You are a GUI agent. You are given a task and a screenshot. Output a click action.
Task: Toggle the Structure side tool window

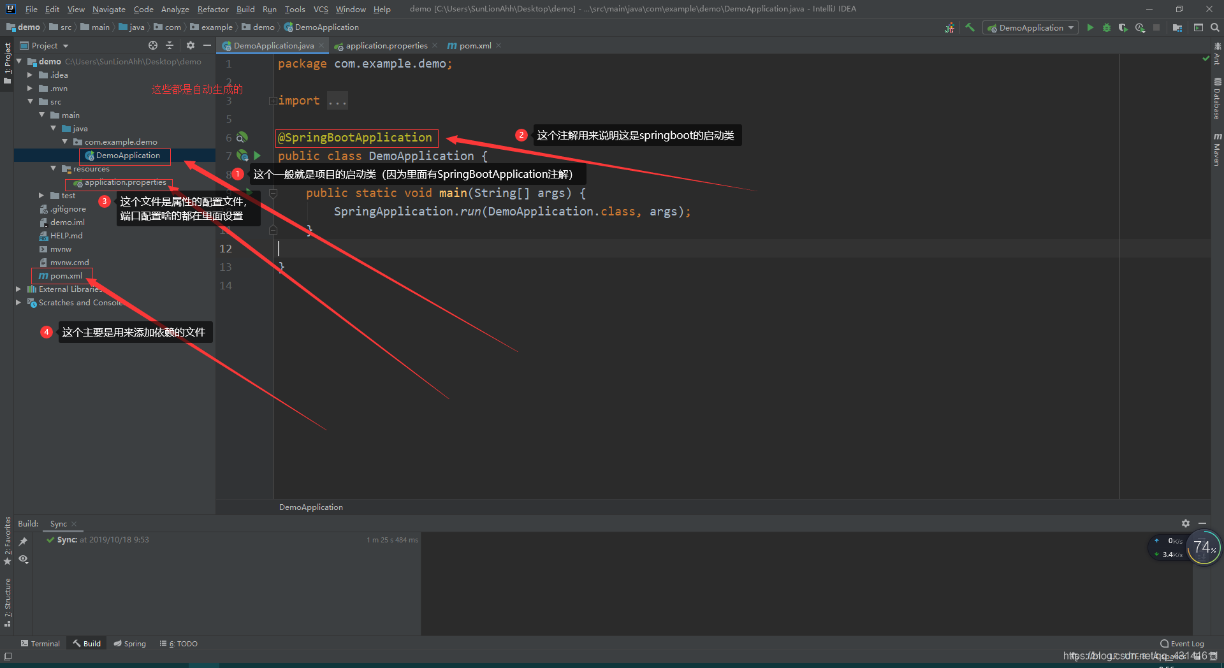[x=7, y=602]
